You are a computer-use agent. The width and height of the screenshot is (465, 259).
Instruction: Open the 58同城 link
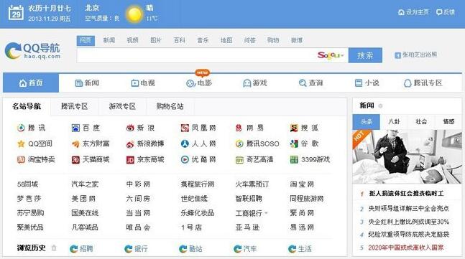pos(27,184)
